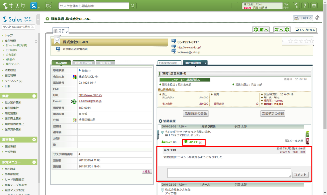
Task: Click 修正 link on the comment
Action: [x=295, y=152]
